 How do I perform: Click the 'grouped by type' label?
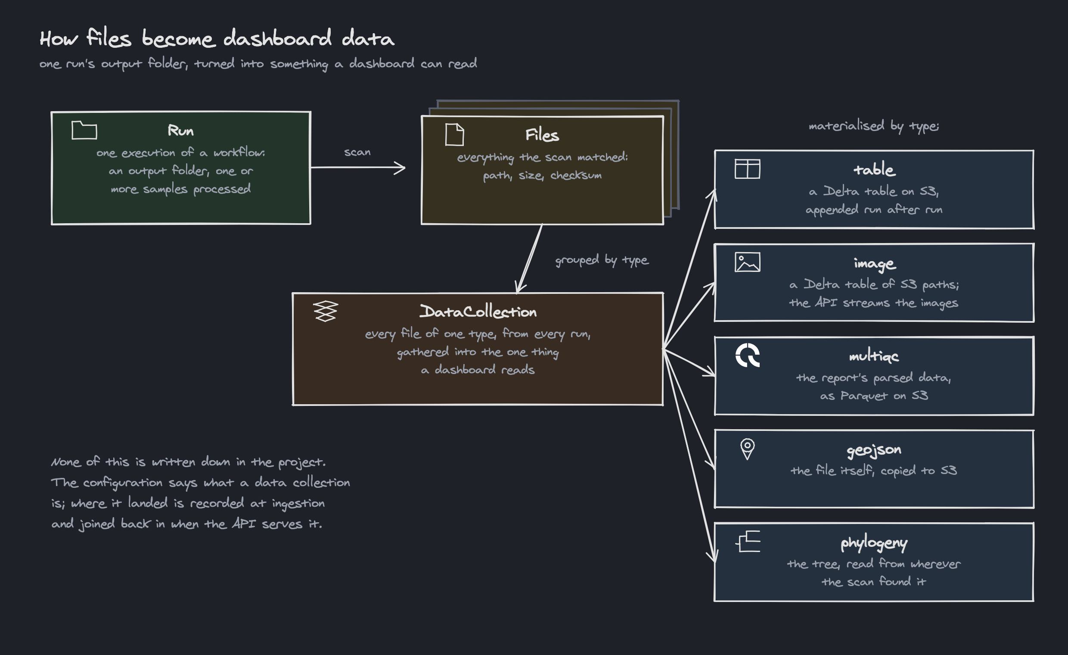click(602, 260)
